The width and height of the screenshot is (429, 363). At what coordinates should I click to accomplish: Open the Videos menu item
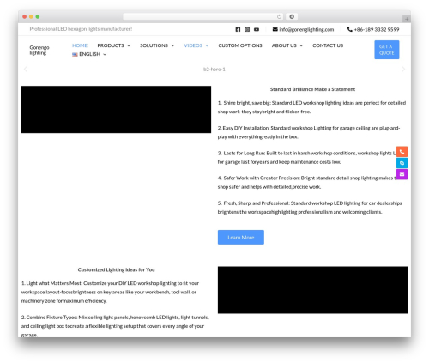pos(193,45)
